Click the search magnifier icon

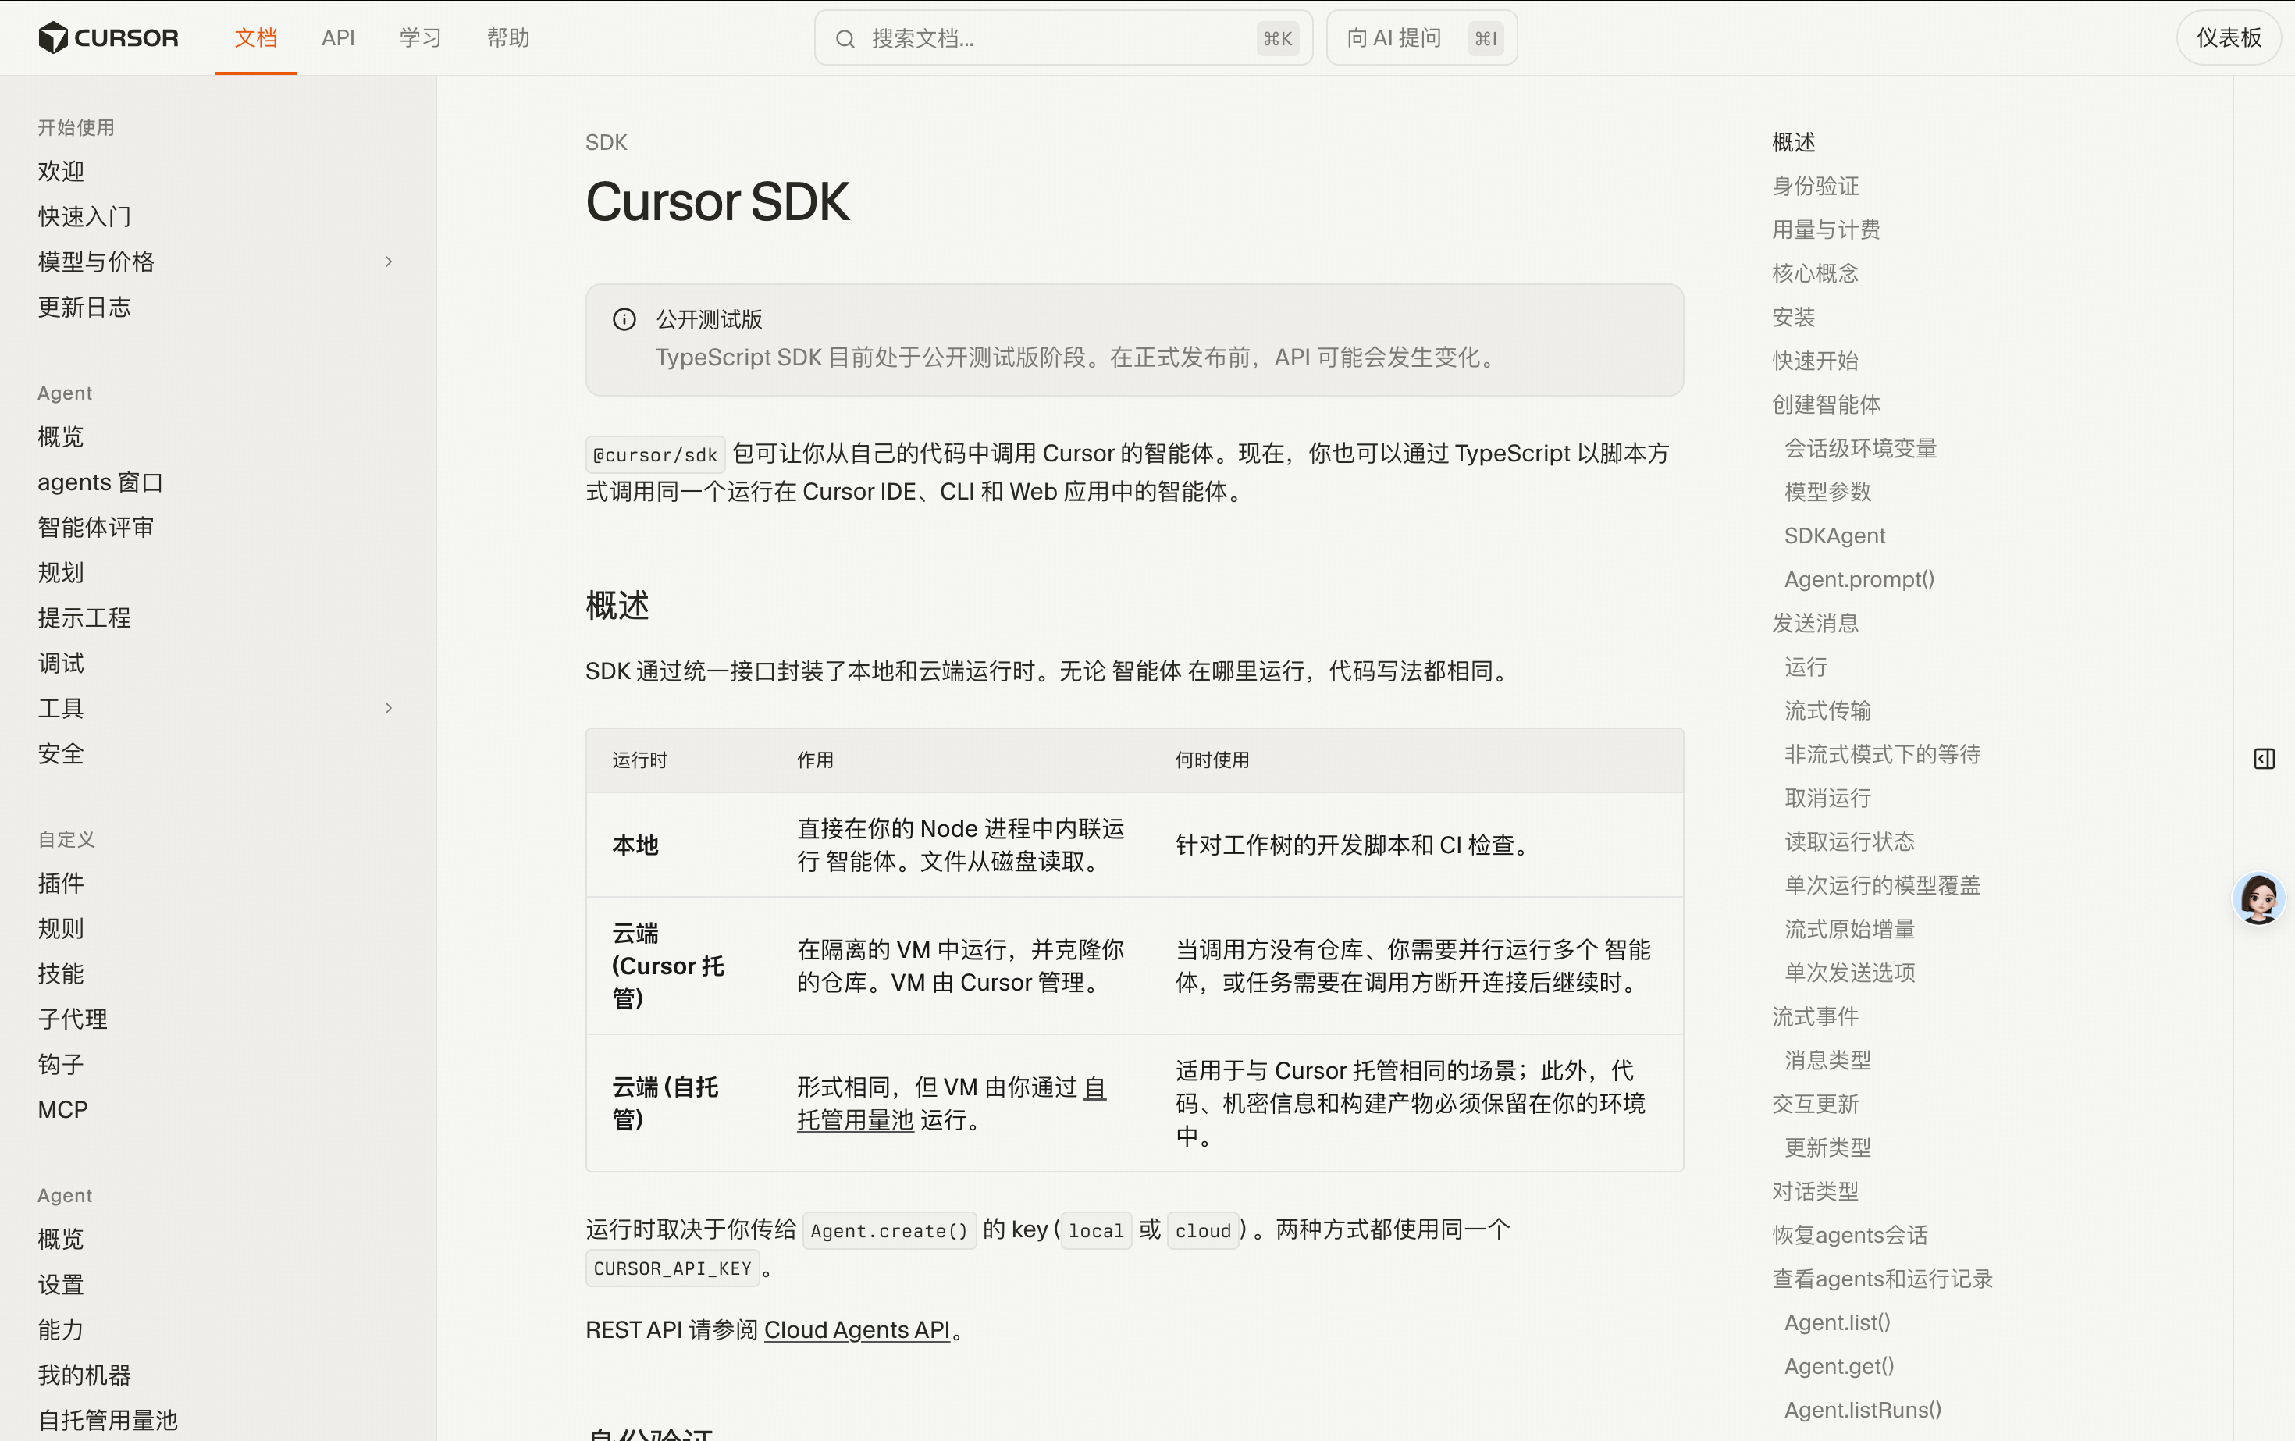click(x=845, y=39)
